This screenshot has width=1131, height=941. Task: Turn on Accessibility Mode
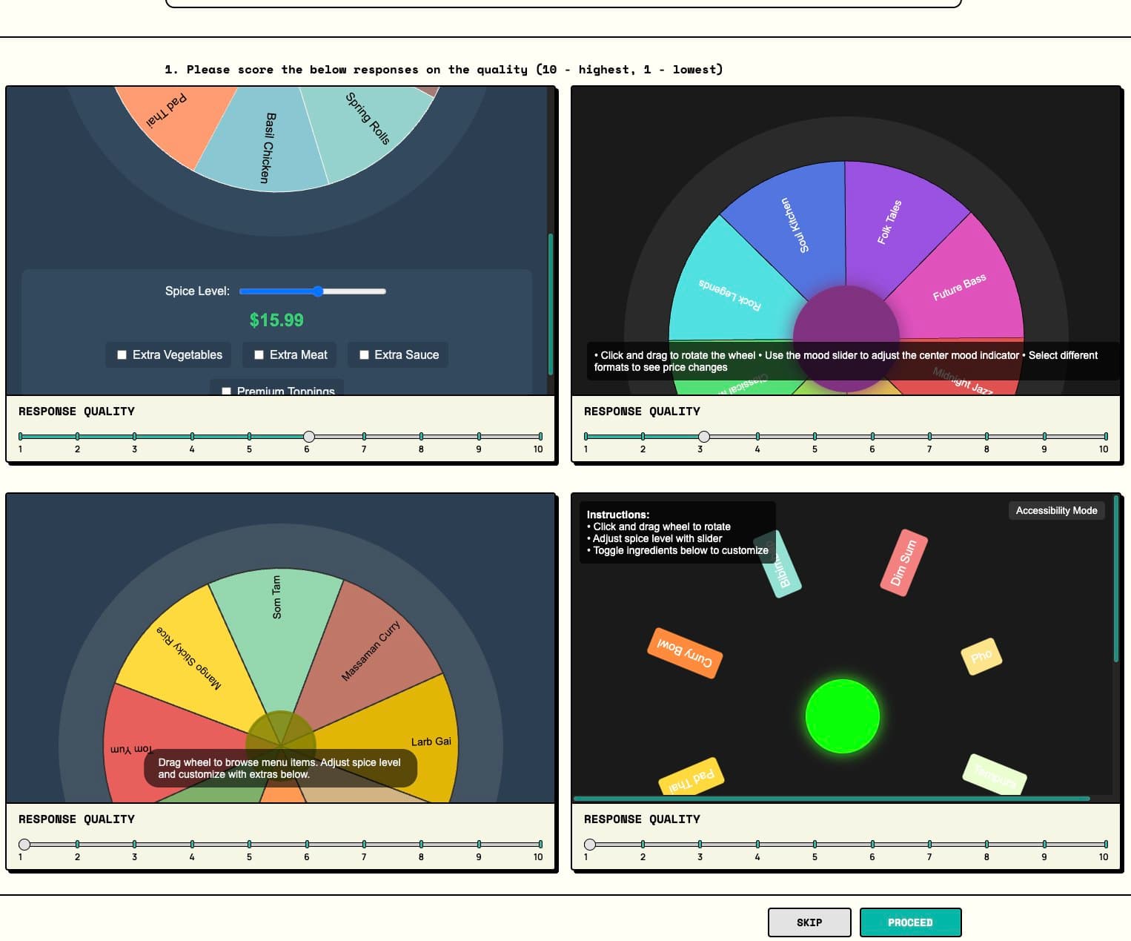tap(1055, 510)
